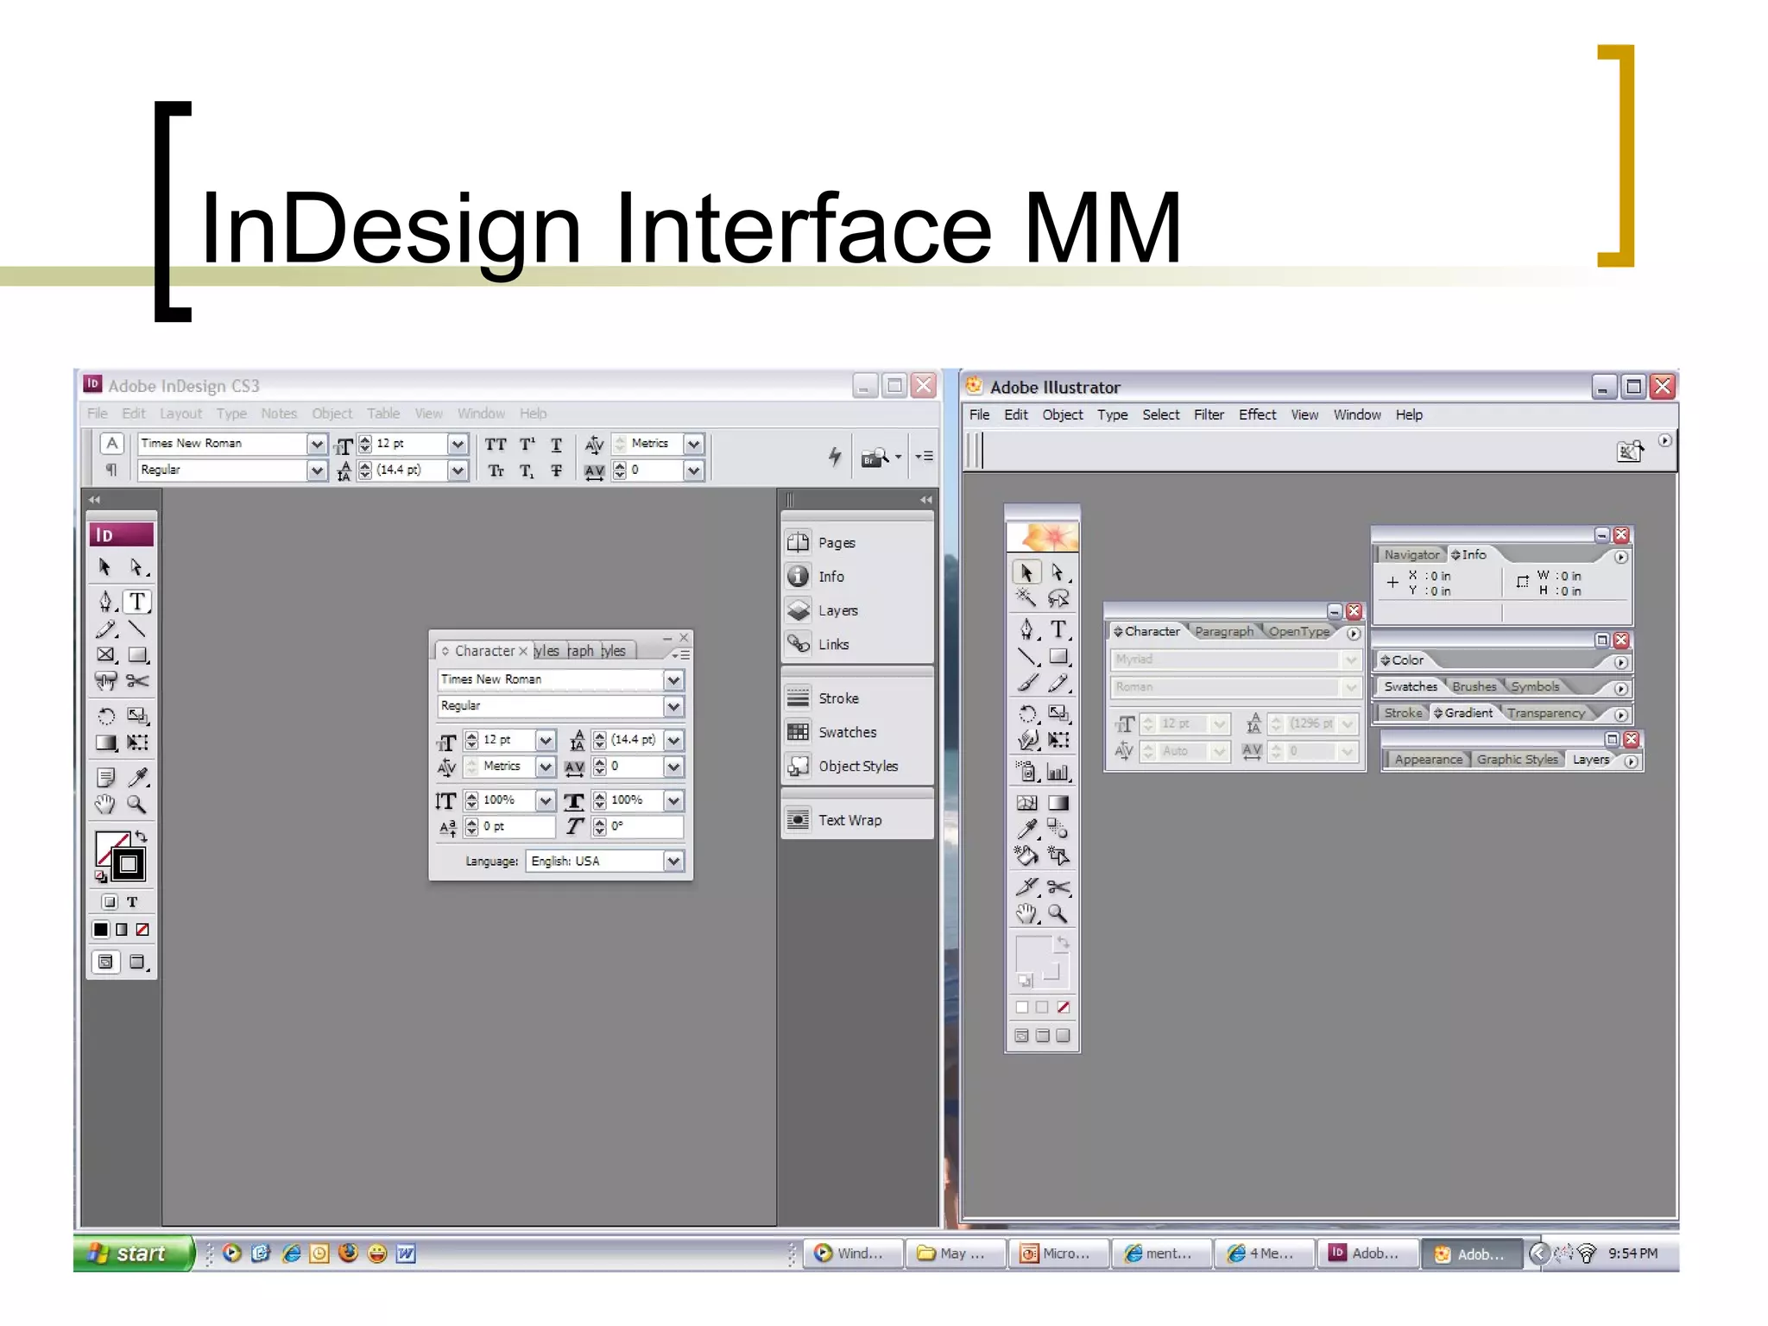Viewport: 1768px width, 1326px height.
Task: Select the Hand tool in InDesign toolbox
Action: (105, 805)
